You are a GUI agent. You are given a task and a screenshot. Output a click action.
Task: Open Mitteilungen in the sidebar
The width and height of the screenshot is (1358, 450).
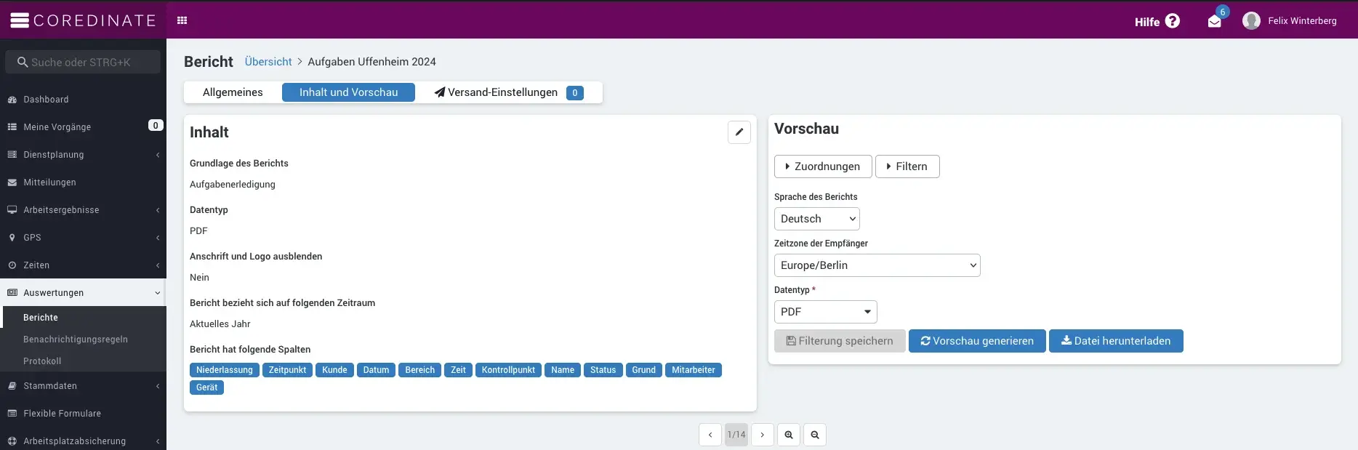pos(83,182)
